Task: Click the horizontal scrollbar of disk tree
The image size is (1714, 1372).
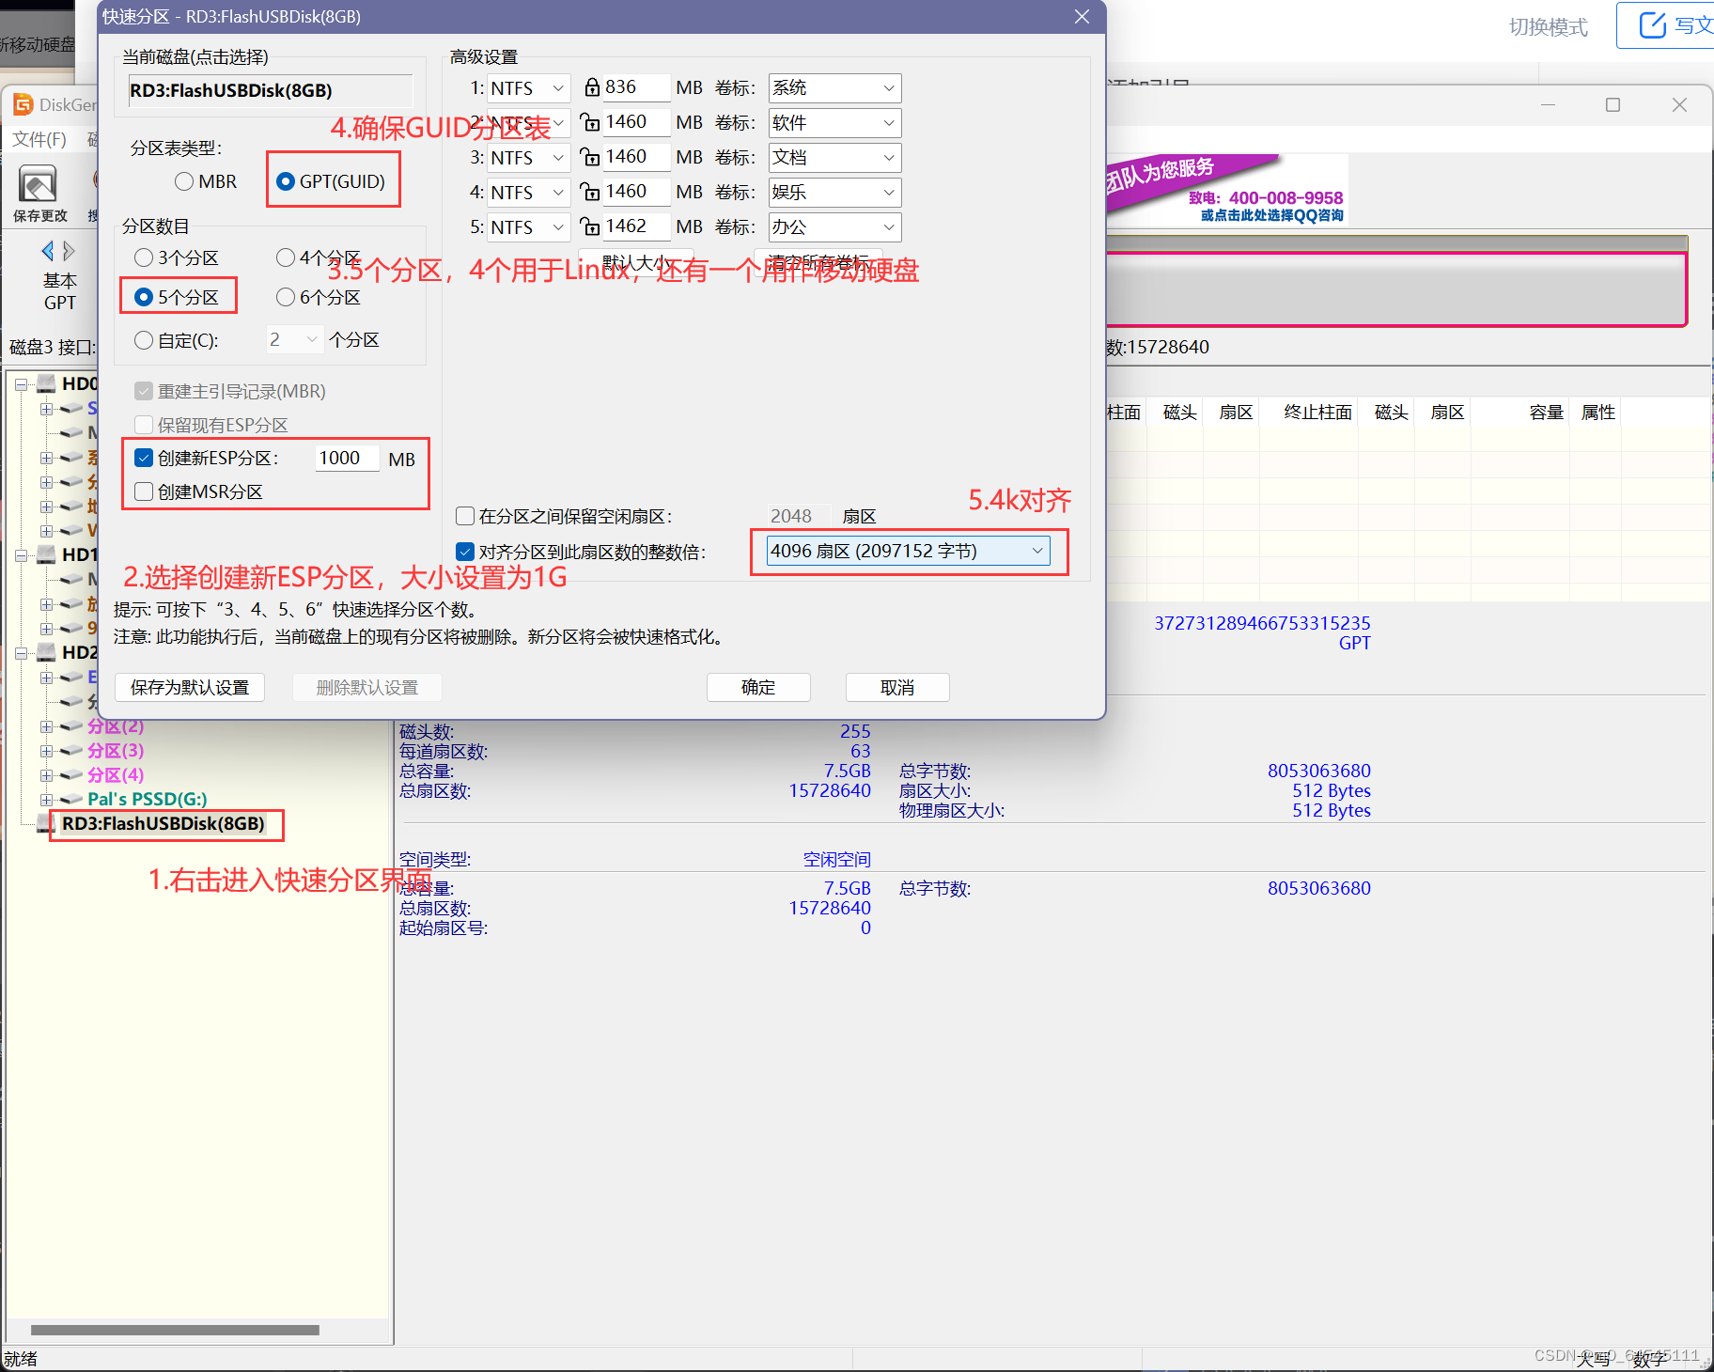Action: [x=175, y=1330]
